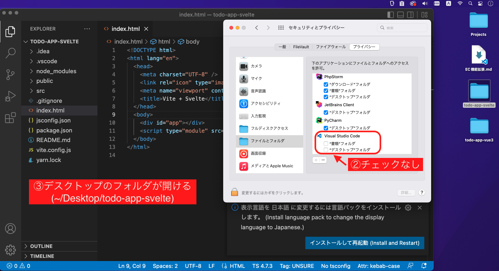
Task: Click the notifications bell in status bar
Action: (424, 266)
